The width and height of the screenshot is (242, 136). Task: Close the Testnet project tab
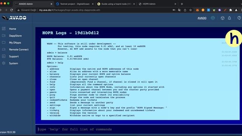tap(93, 4)
